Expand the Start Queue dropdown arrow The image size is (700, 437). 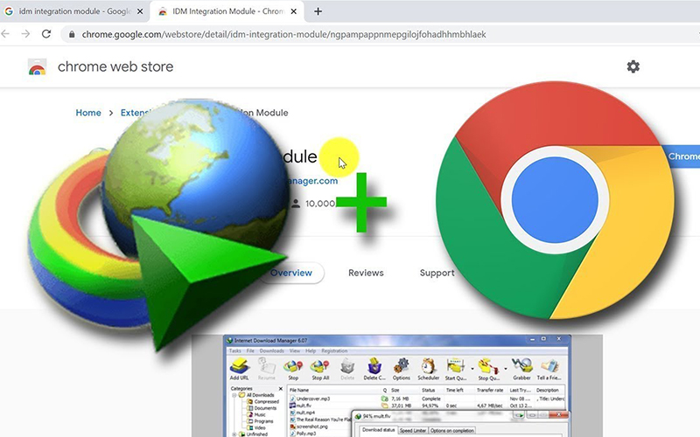471,370
